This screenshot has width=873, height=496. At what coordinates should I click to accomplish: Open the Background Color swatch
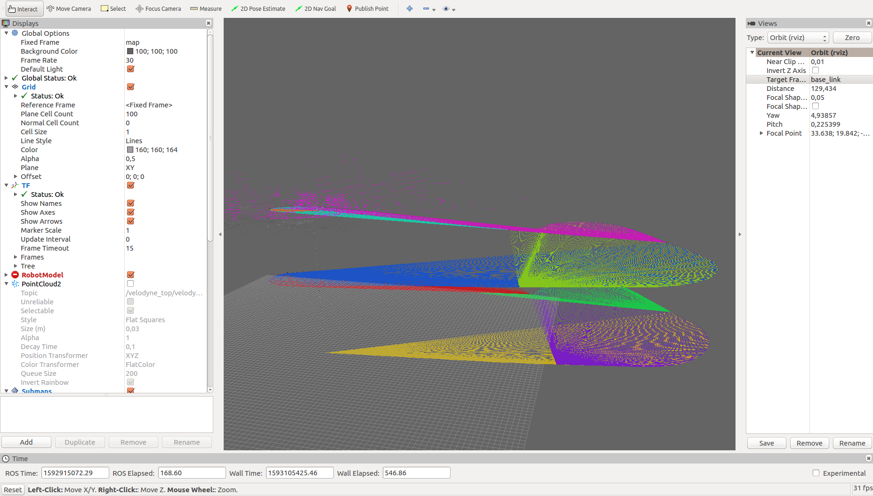pos(130,51)
